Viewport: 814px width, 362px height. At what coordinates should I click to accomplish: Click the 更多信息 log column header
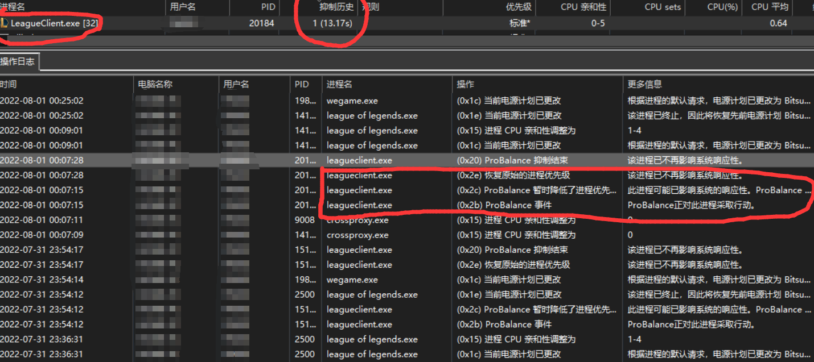(x=644, y=84)
